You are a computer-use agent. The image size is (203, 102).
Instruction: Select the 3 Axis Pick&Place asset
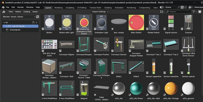[x=67, y=90]
